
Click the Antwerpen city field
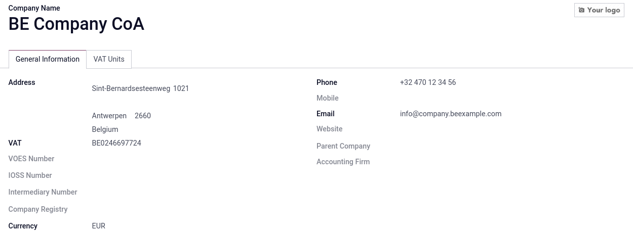(109, 116)
